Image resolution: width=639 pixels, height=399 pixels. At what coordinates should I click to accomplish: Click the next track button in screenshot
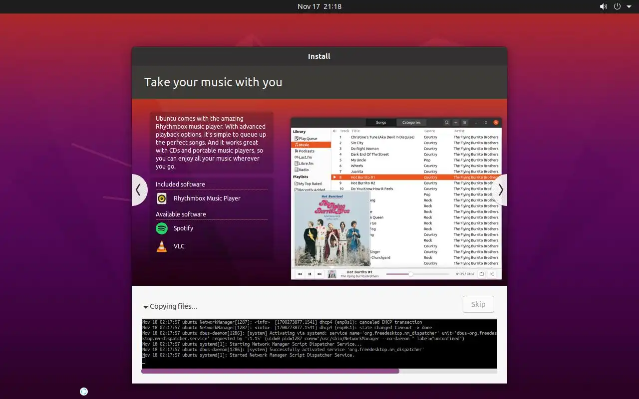click(x=319, y=274)
